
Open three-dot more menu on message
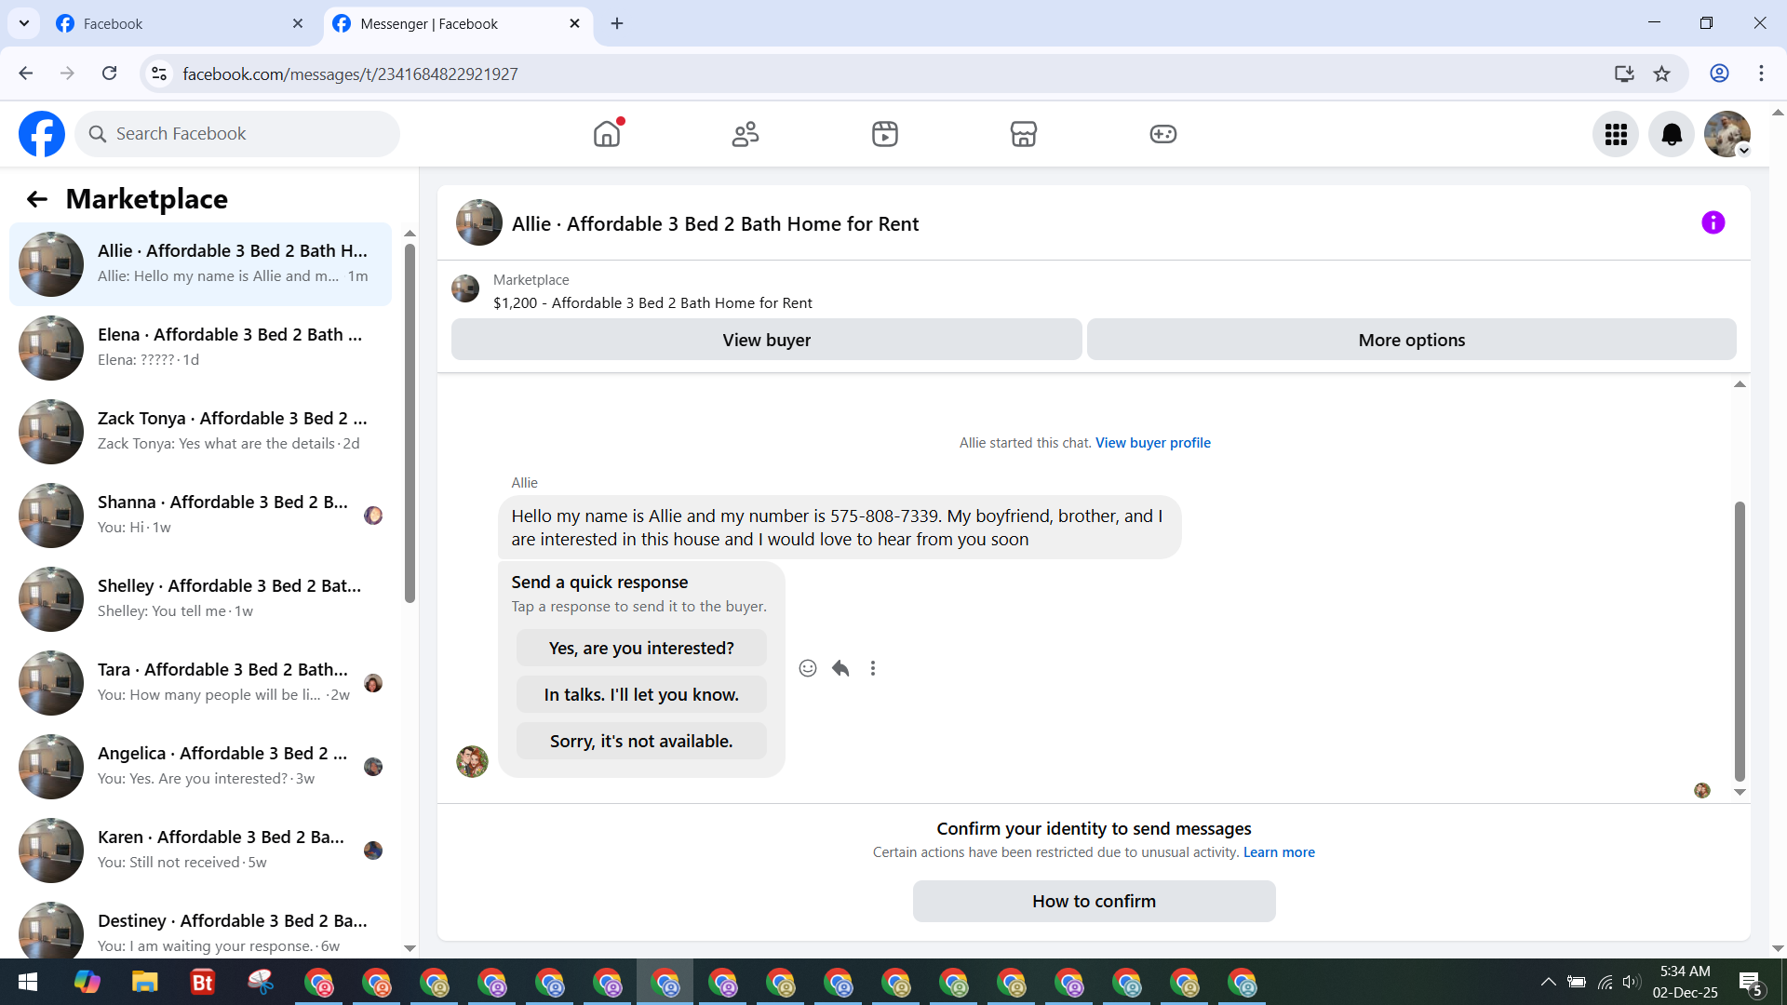click(872, 668)
